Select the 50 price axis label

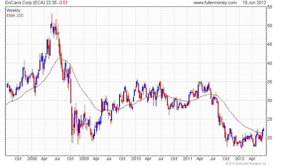click(x=270, y=25)
